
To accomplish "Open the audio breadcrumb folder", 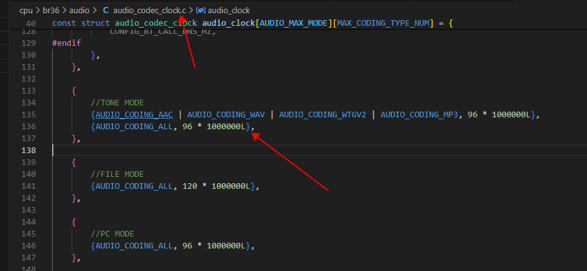I will [79, 11].
